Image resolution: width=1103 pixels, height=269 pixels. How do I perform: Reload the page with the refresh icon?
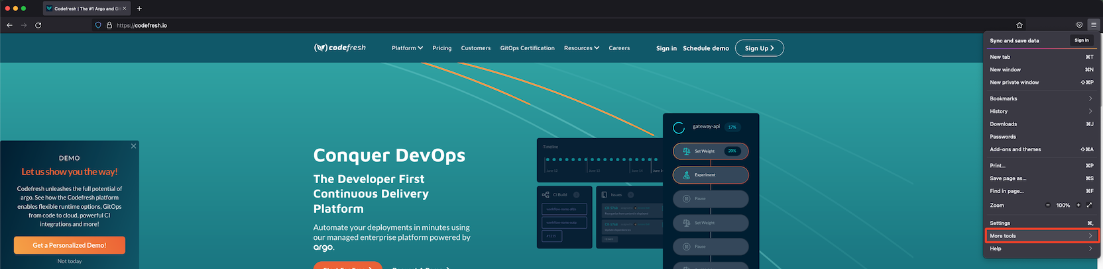click(38, 25)
